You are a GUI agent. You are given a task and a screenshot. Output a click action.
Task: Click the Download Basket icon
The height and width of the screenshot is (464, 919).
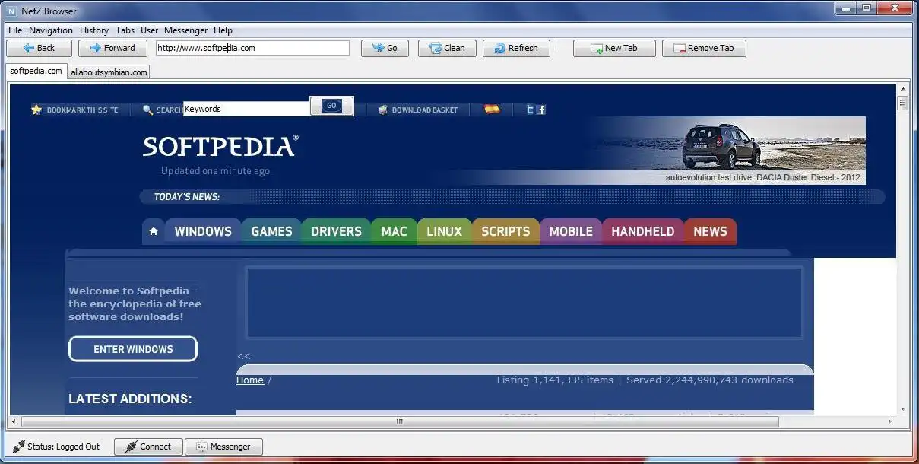click(x=383, y=110)
